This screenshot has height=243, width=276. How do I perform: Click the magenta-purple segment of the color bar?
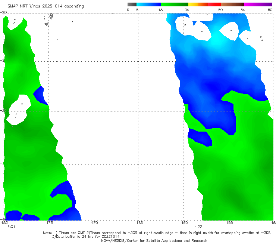click(258, 4)
